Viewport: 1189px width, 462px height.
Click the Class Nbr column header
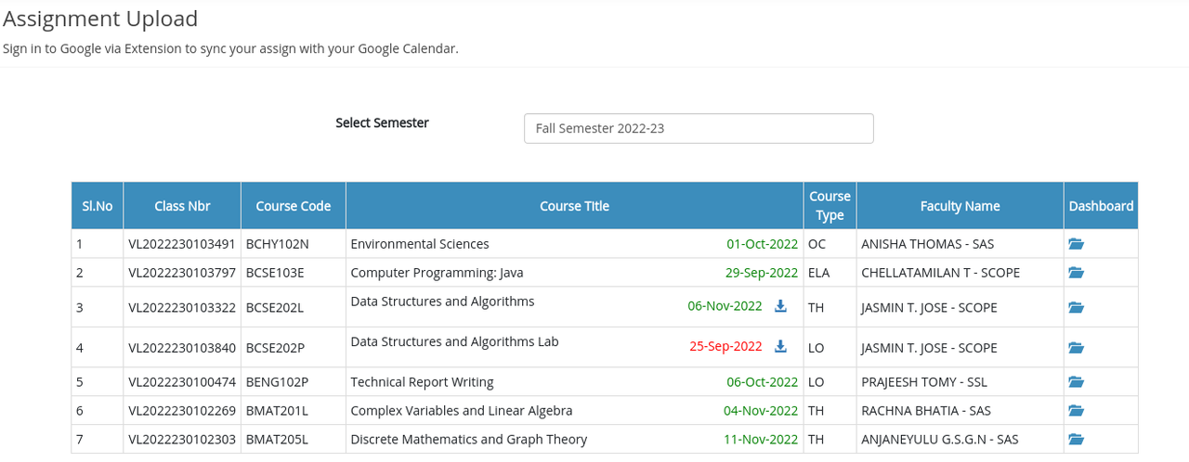click(182, 206)
